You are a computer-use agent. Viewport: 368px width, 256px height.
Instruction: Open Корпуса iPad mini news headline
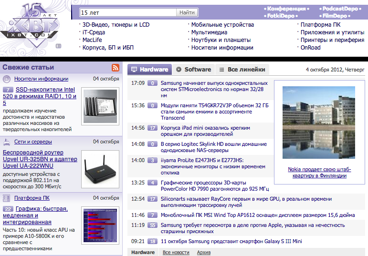(205, 131)
